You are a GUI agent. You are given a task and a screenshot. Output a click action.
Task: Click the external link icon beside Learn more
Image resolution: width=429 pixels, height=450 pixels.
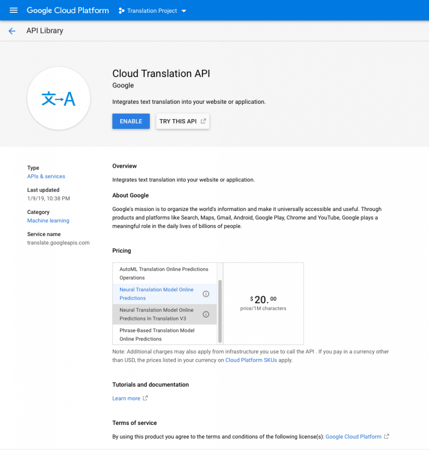(x=145, y=398)
